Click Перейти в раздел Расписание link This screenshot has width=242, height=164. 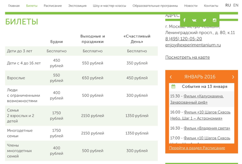[197, 148]
